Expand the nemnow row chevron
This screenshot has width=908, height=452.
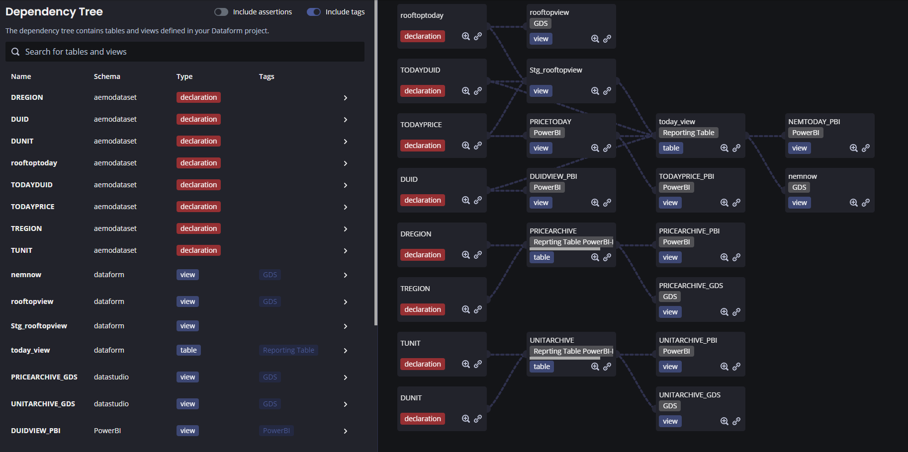pyautogui.click(x=345, y=275)
